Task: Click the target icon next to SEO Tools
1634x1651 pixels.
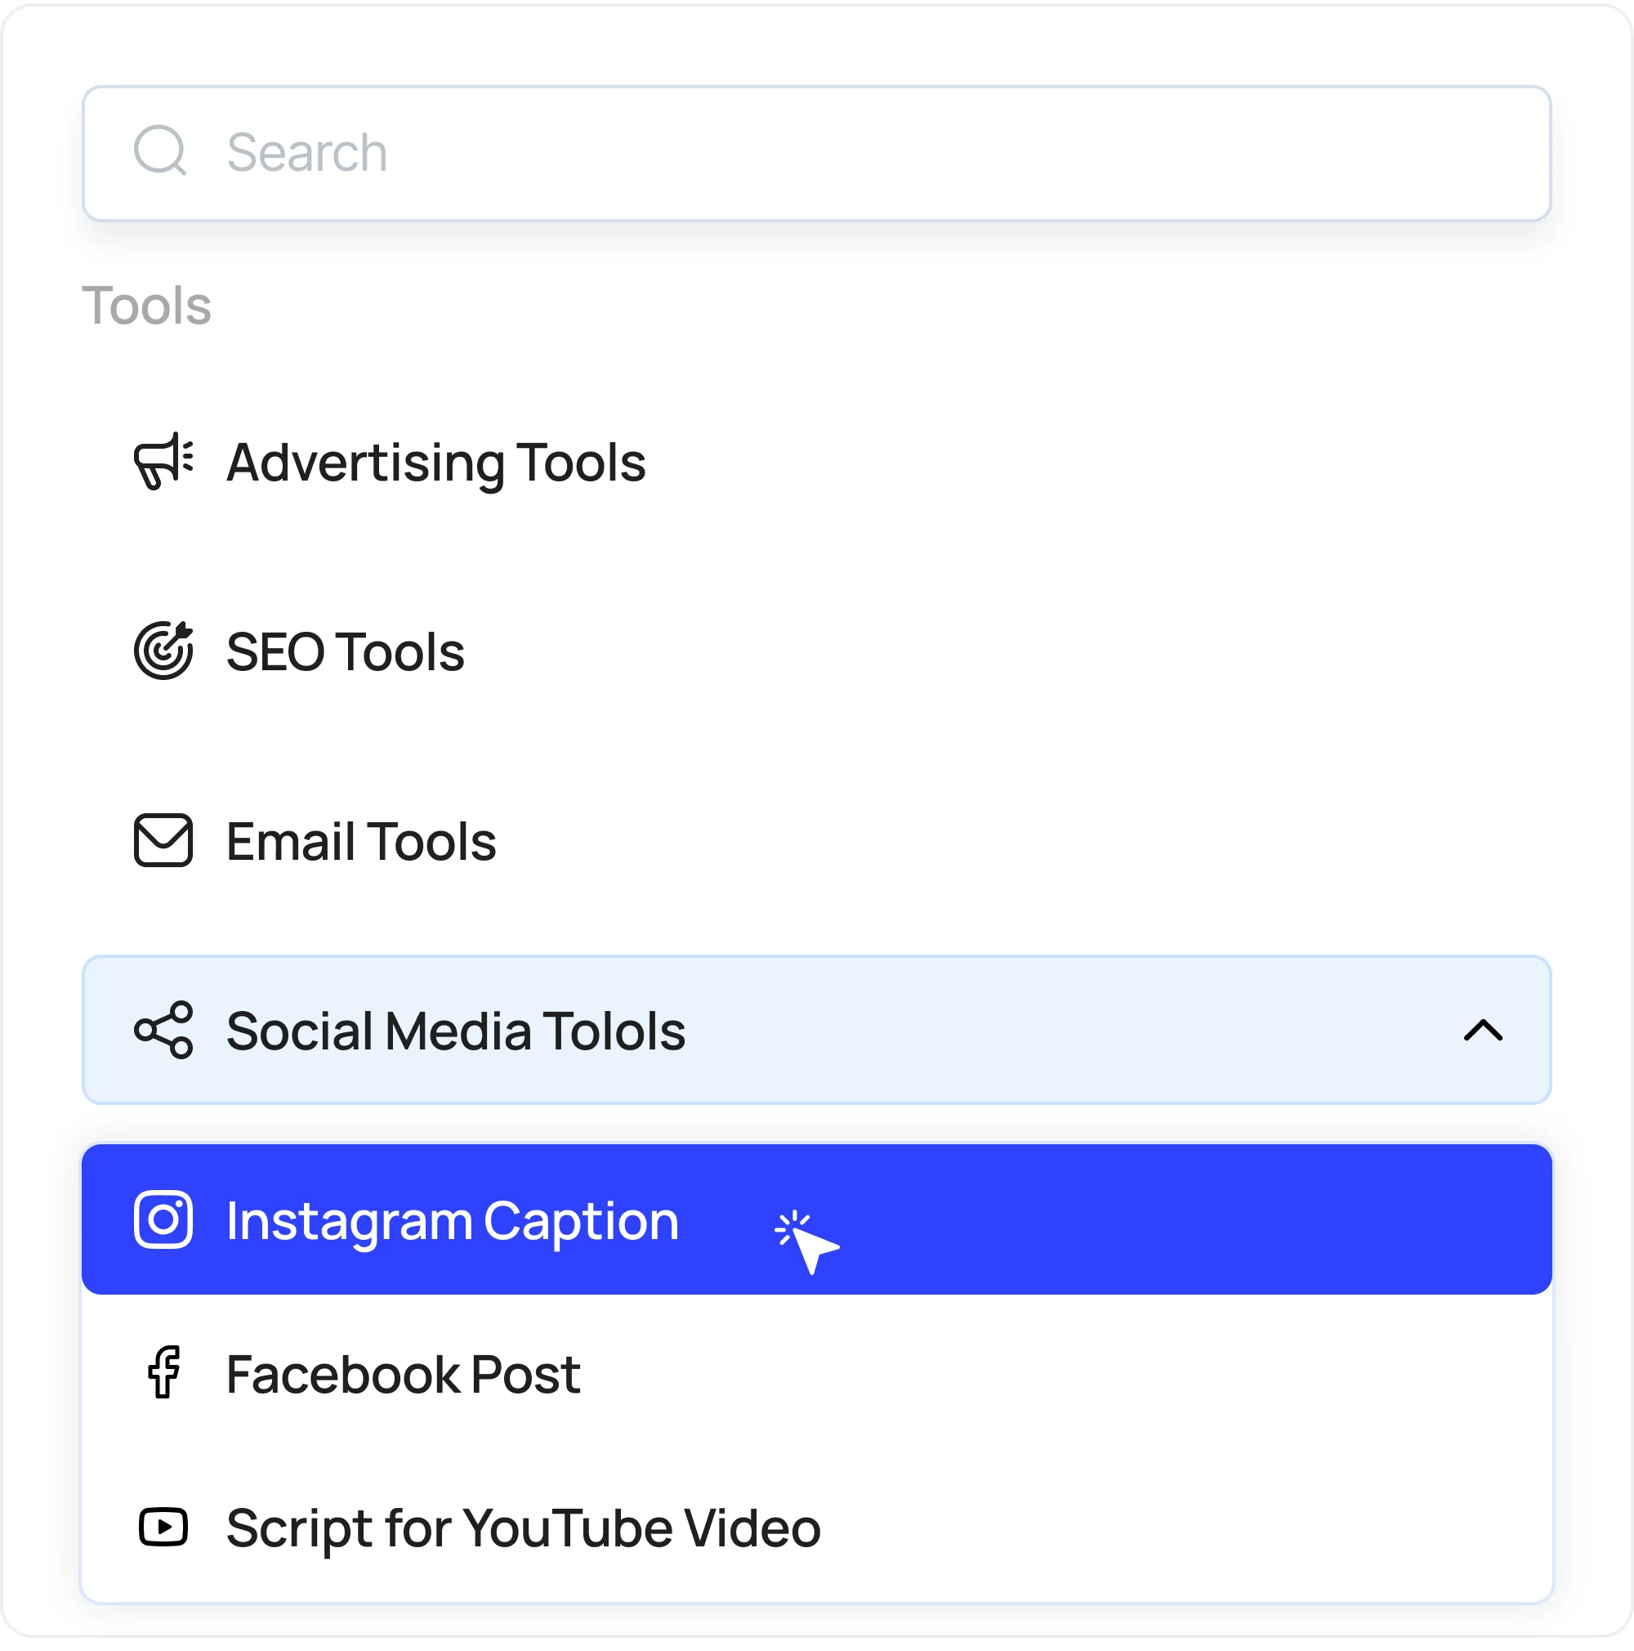Action: coord(164,652)
